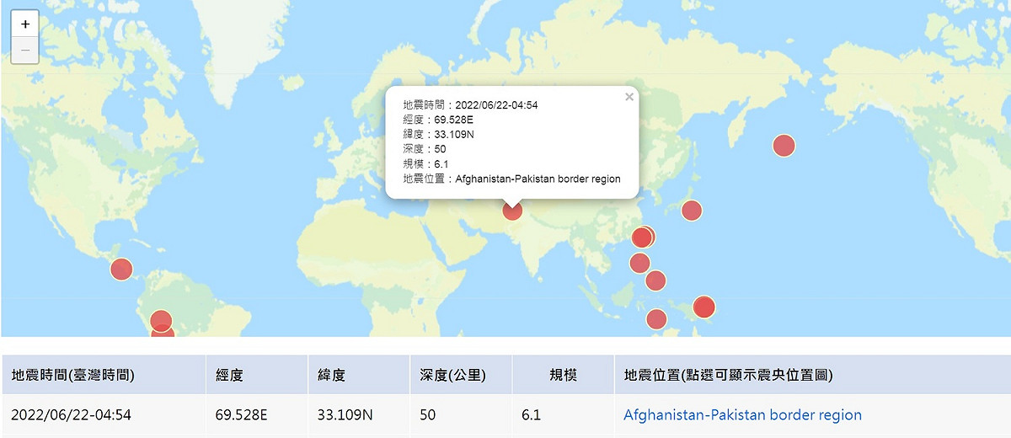Screen dimensions: 1011x438
Task: Open the Afghanistan-Pakistan border region link
Action: (x=742, y=415)
